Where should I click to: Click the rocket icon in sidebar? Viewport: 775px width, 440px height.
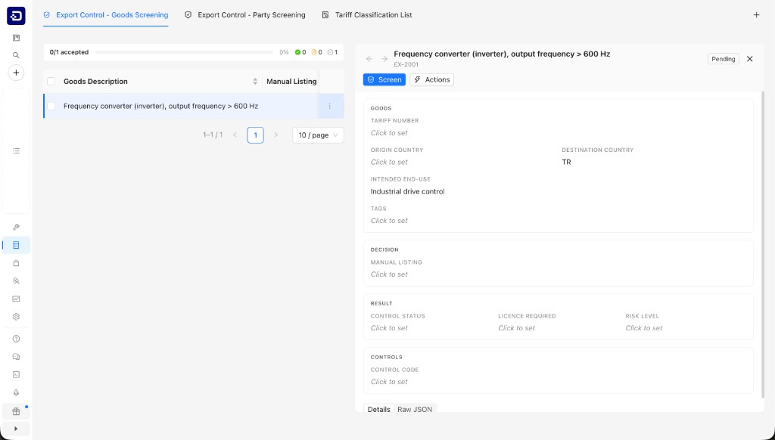click(x=16, y=392)
